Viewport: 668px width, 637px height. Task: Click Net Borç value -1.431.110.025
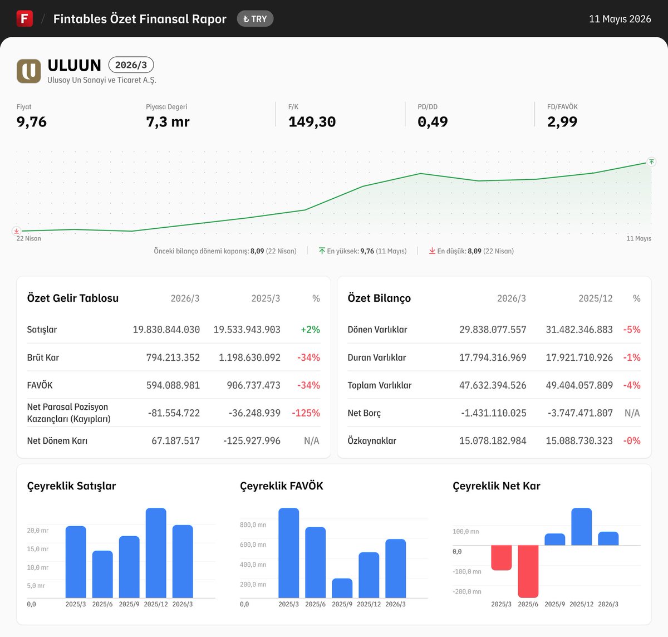pos(494,413)
